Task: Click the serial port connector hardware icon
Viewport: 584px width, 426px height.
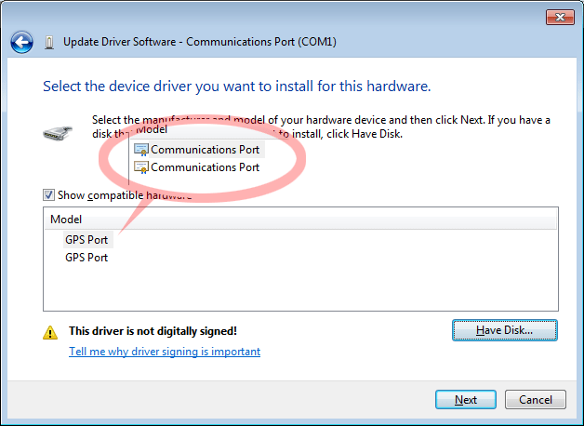Action: coord(56,133)
